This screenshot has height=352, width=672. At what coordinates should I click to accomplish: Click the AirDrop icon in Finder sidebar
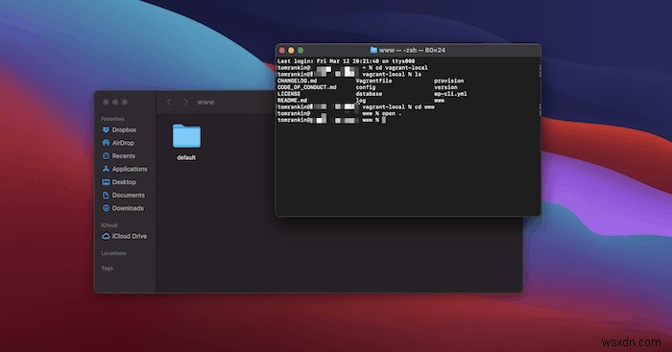point(106,143)
